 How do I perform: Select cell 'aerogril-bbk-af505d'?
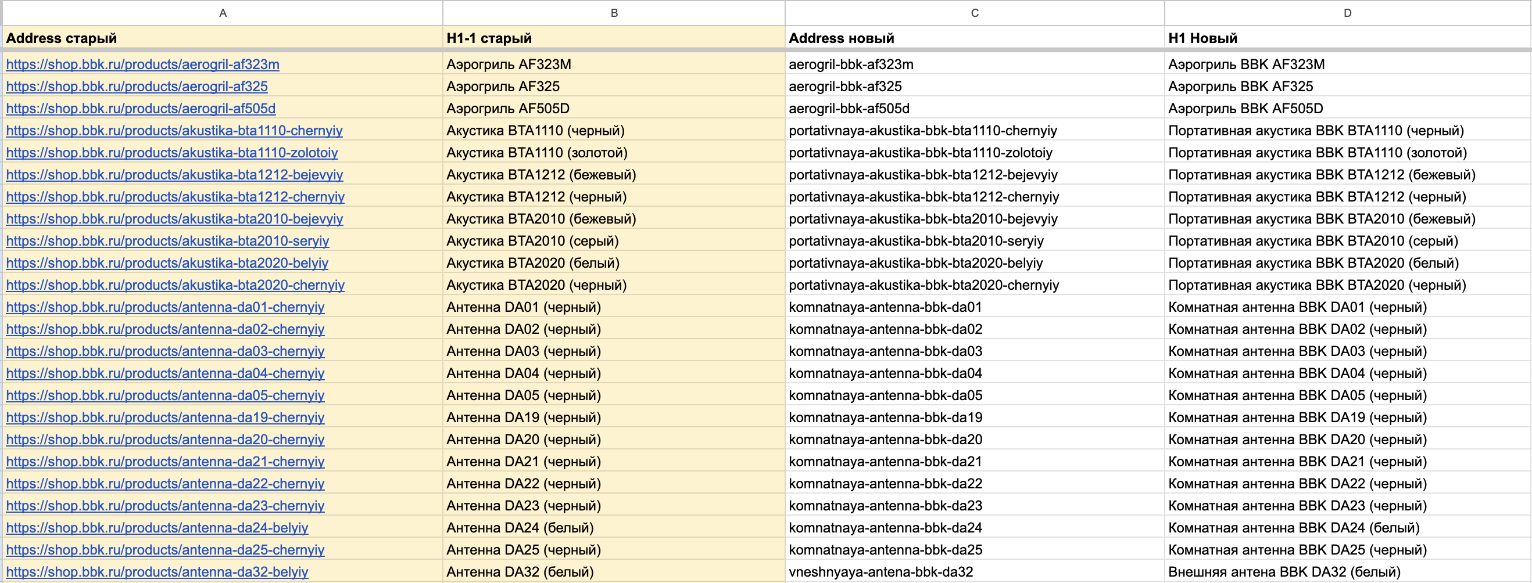point(975,108)
